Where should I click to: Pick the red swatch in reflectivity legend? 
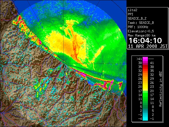pyautogui.click(x=145, y=67)
